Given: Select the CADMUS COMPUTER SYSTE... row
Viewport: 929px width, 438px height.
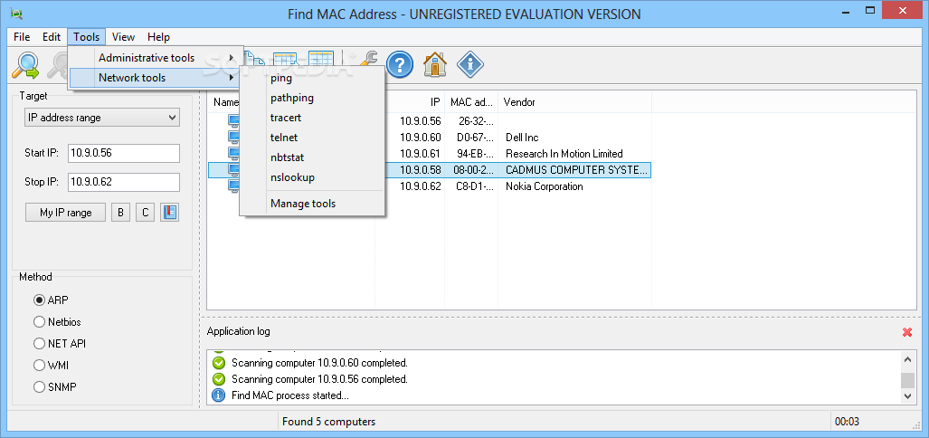Looking at the screenshot, I should pyautogui.click(x=430, y=170).
